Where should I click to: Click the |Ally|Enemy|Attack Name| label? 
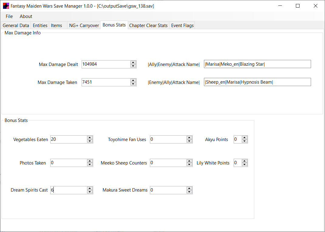[x=174, y=64]
